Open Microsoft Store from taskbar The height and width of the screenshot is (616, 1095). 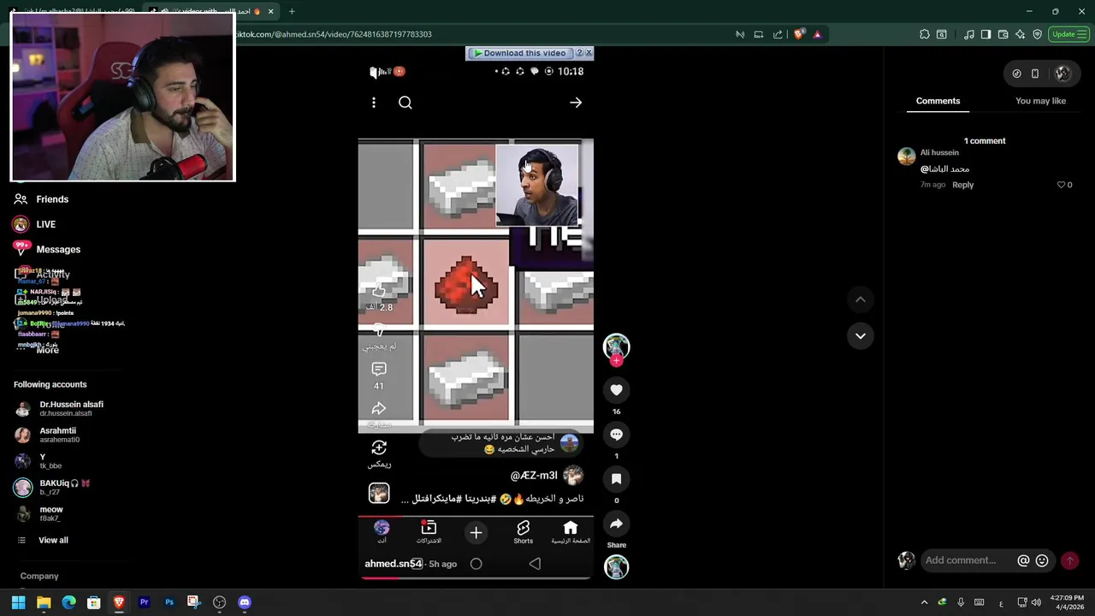click(94, 602)
